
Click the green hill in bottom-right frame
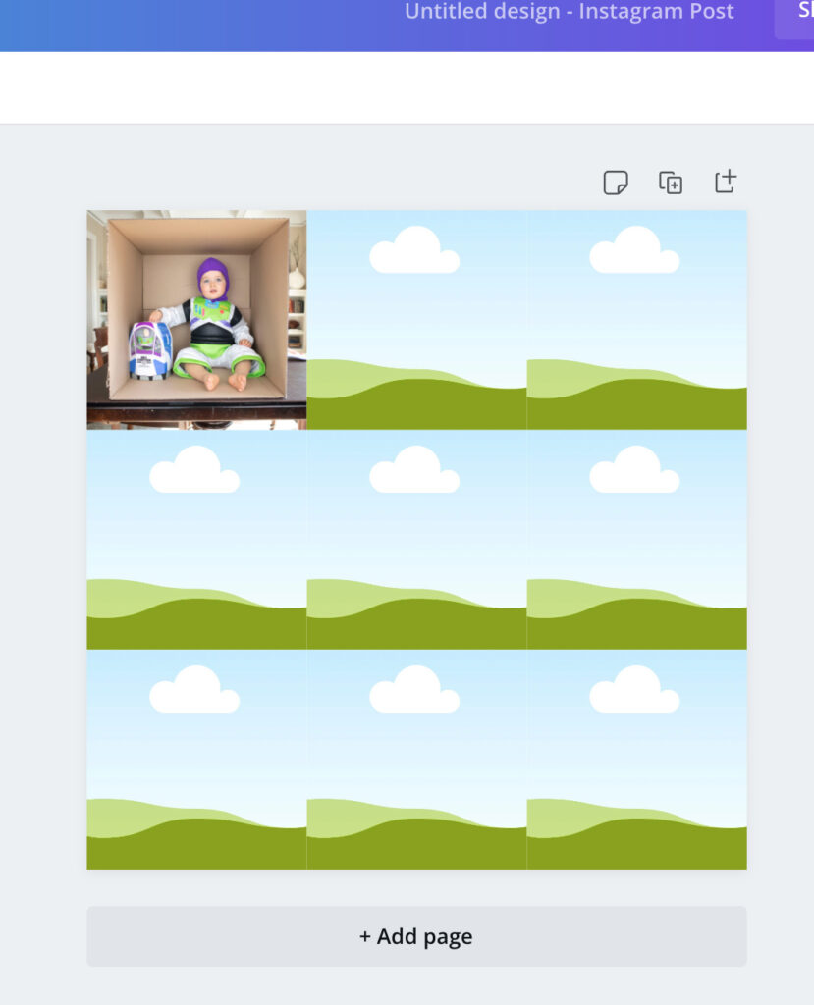pyautogui.click(x=637, y=843)
